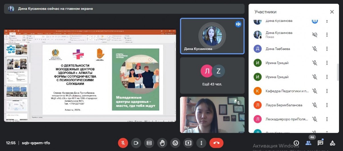343x151 pixels.
Task: Click the present screen icon
Action: tap(188, 143)
